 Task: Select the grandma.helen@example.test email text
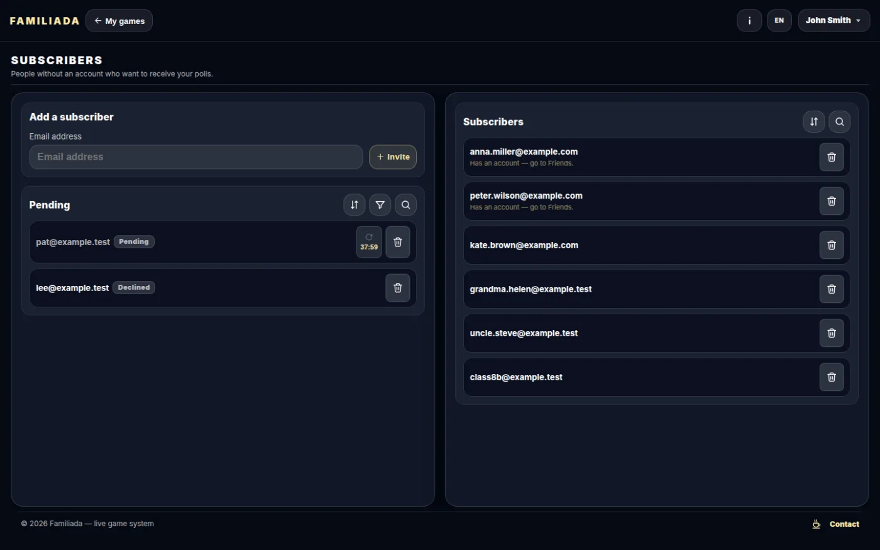coord(531,289)
